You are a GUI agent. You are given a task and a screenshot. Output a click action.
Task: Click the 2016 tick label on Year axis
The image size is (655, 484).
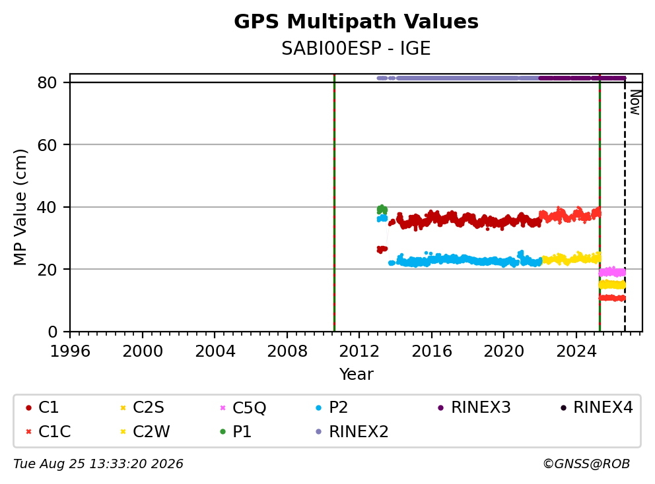432,351
